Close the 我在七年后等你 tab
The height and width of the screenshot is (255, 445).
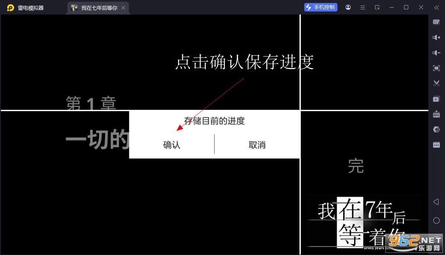click(x=123, y=8)
